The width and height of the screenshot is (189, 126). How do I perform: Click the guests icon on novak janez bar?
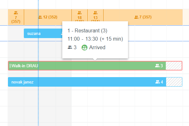158,82
